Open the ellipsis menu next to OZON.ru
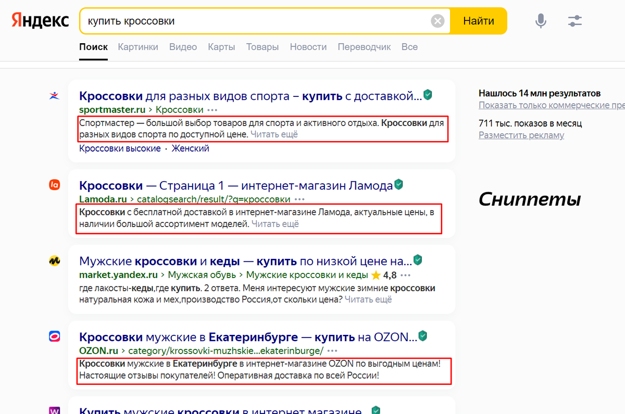The width and height of the screenshot is (625, 414). 333,352
